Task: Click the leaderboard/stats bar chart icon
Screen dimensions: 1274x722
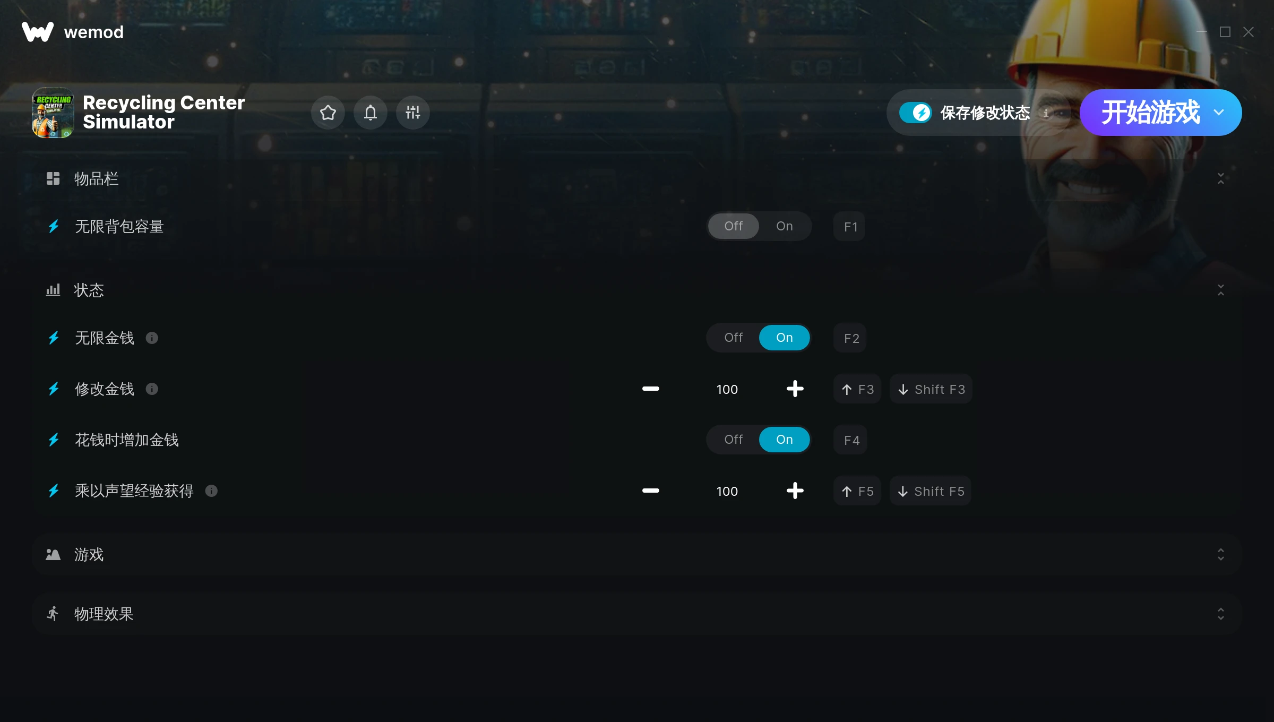Action: pyautogui.click(x=53, y=290)
